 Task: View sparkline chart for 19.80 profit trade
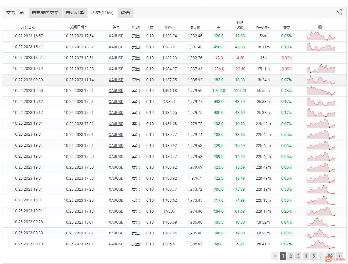coord(320,233)
